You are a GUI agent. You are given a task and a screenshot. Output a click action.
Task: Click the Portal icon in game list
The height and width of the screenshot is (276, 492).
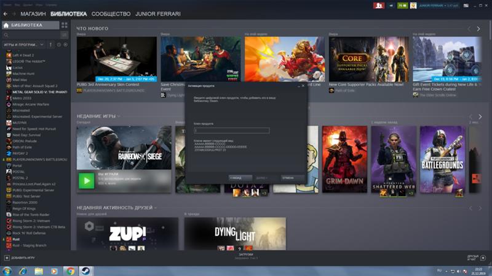point(9,166)
